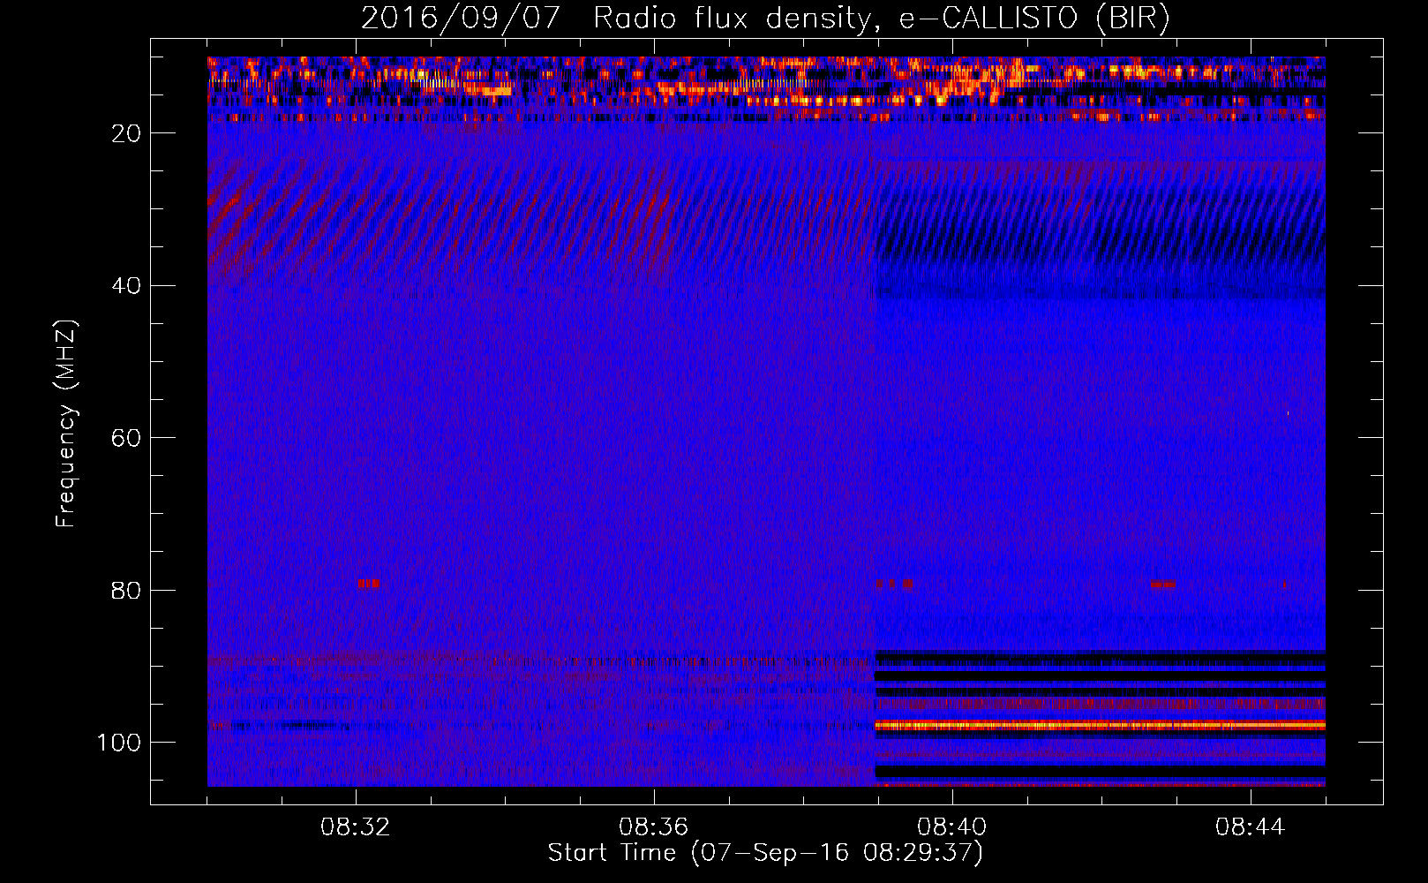Click the 'Start Time (07-Sep-16 08:29:37)' label
Viewport: 1428px width, 883px height.
click(765, 853)
